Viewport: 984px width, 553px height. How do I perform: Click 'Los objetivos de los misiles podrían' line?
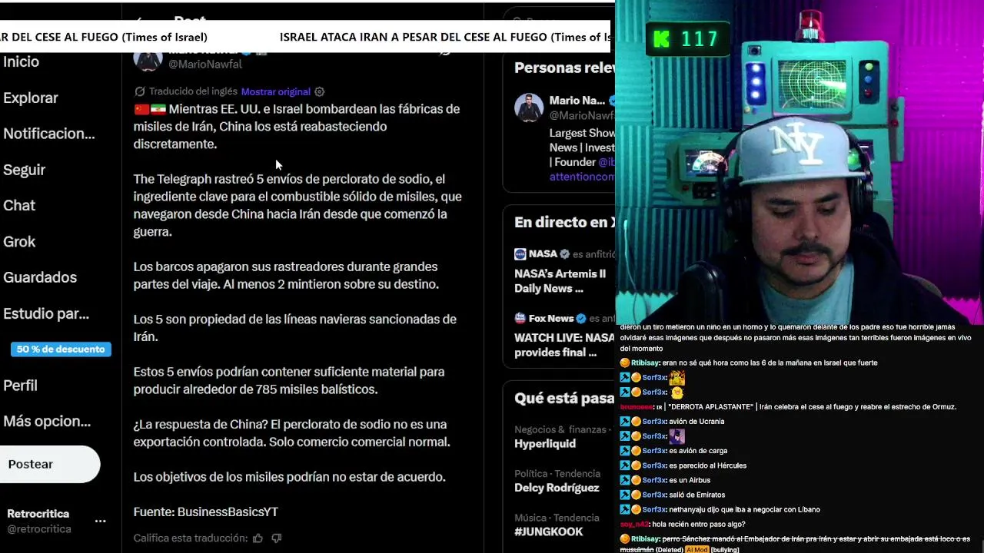pos(290,477)
